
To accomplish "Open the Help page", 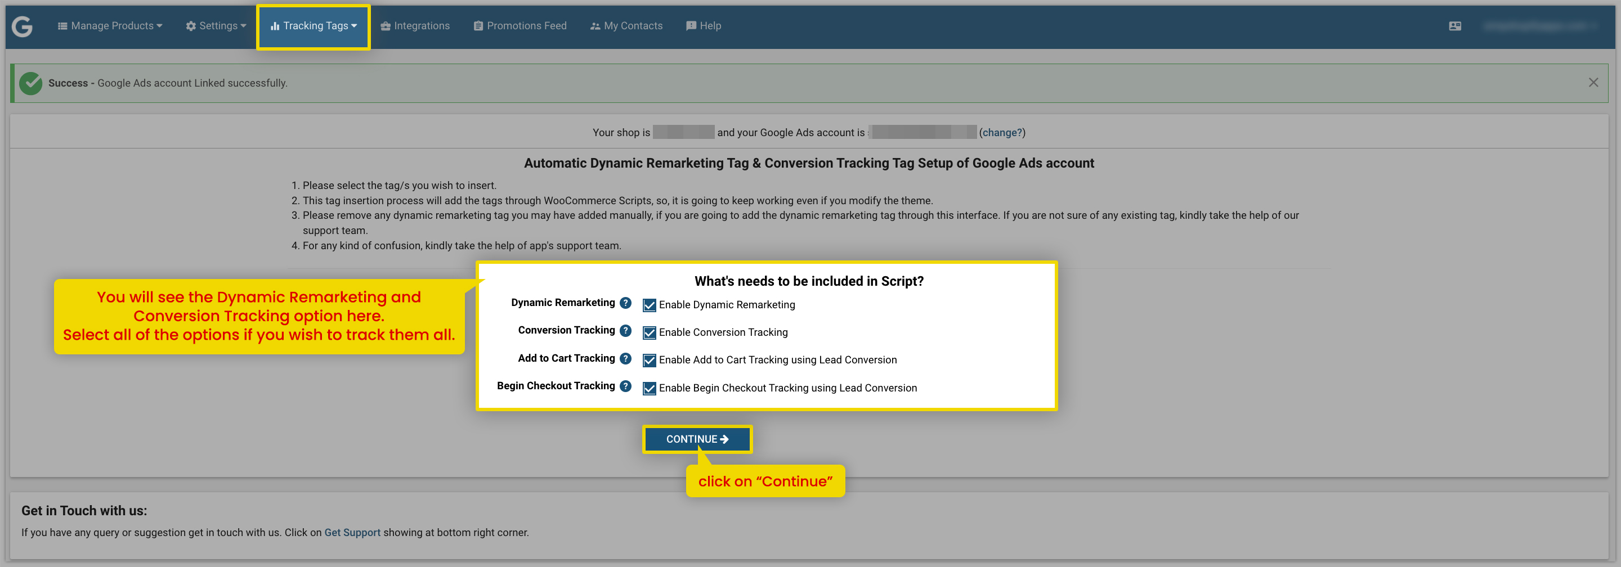I will (704, 26).
